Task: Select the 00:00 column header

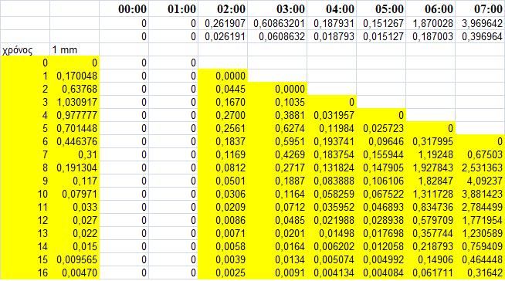Action: pyautogui.click(x=124, y=8)
